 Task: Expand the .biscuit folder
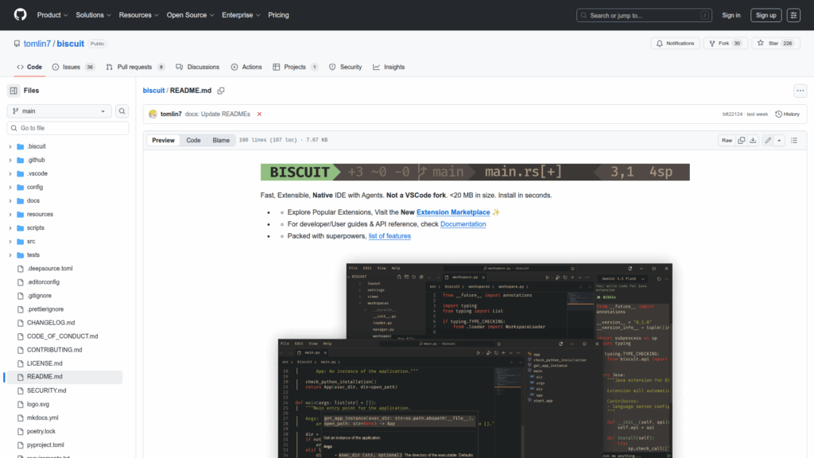pos(10,146)
